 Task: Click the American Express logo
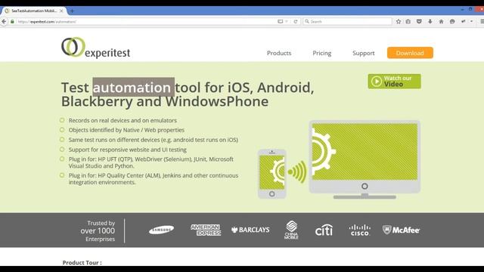(206, 230)
